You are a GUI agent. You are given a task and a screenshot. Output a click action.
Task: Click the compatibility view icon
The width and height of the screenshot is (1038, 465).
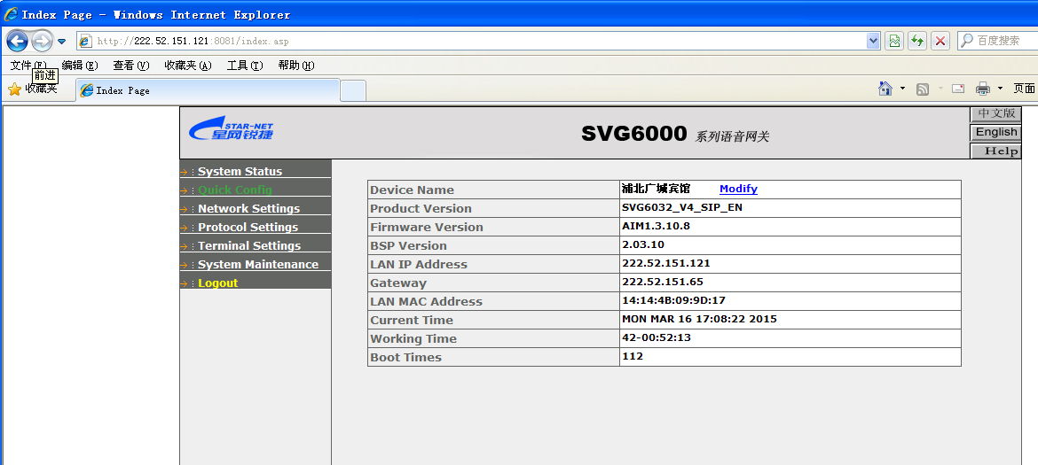coord(895,41)
